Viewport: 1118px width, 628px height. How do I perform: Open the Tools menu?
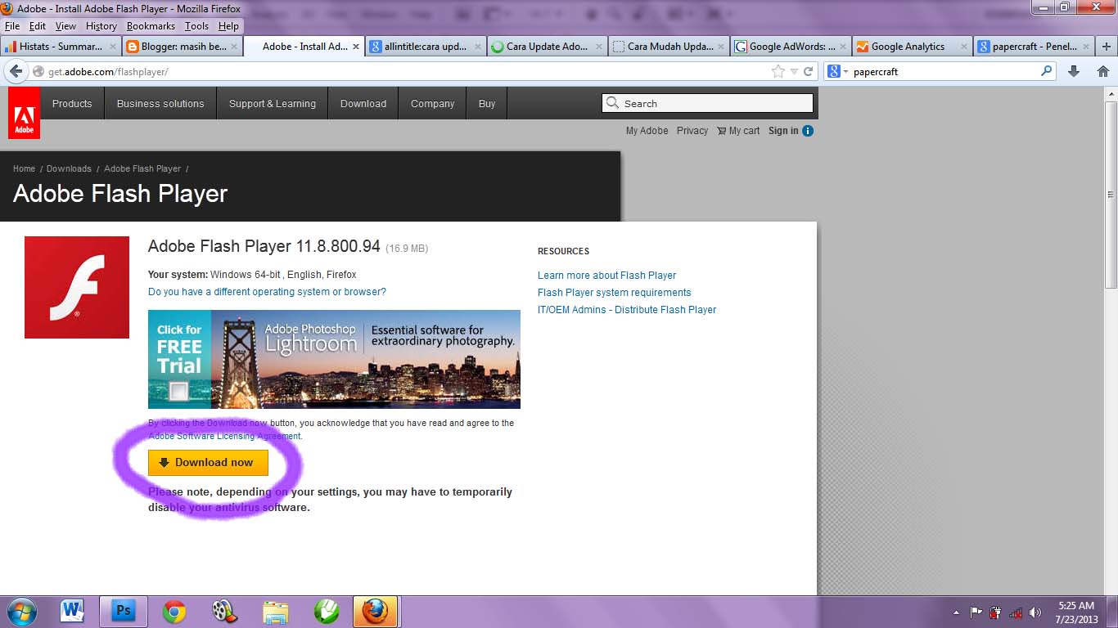point(196,26)
